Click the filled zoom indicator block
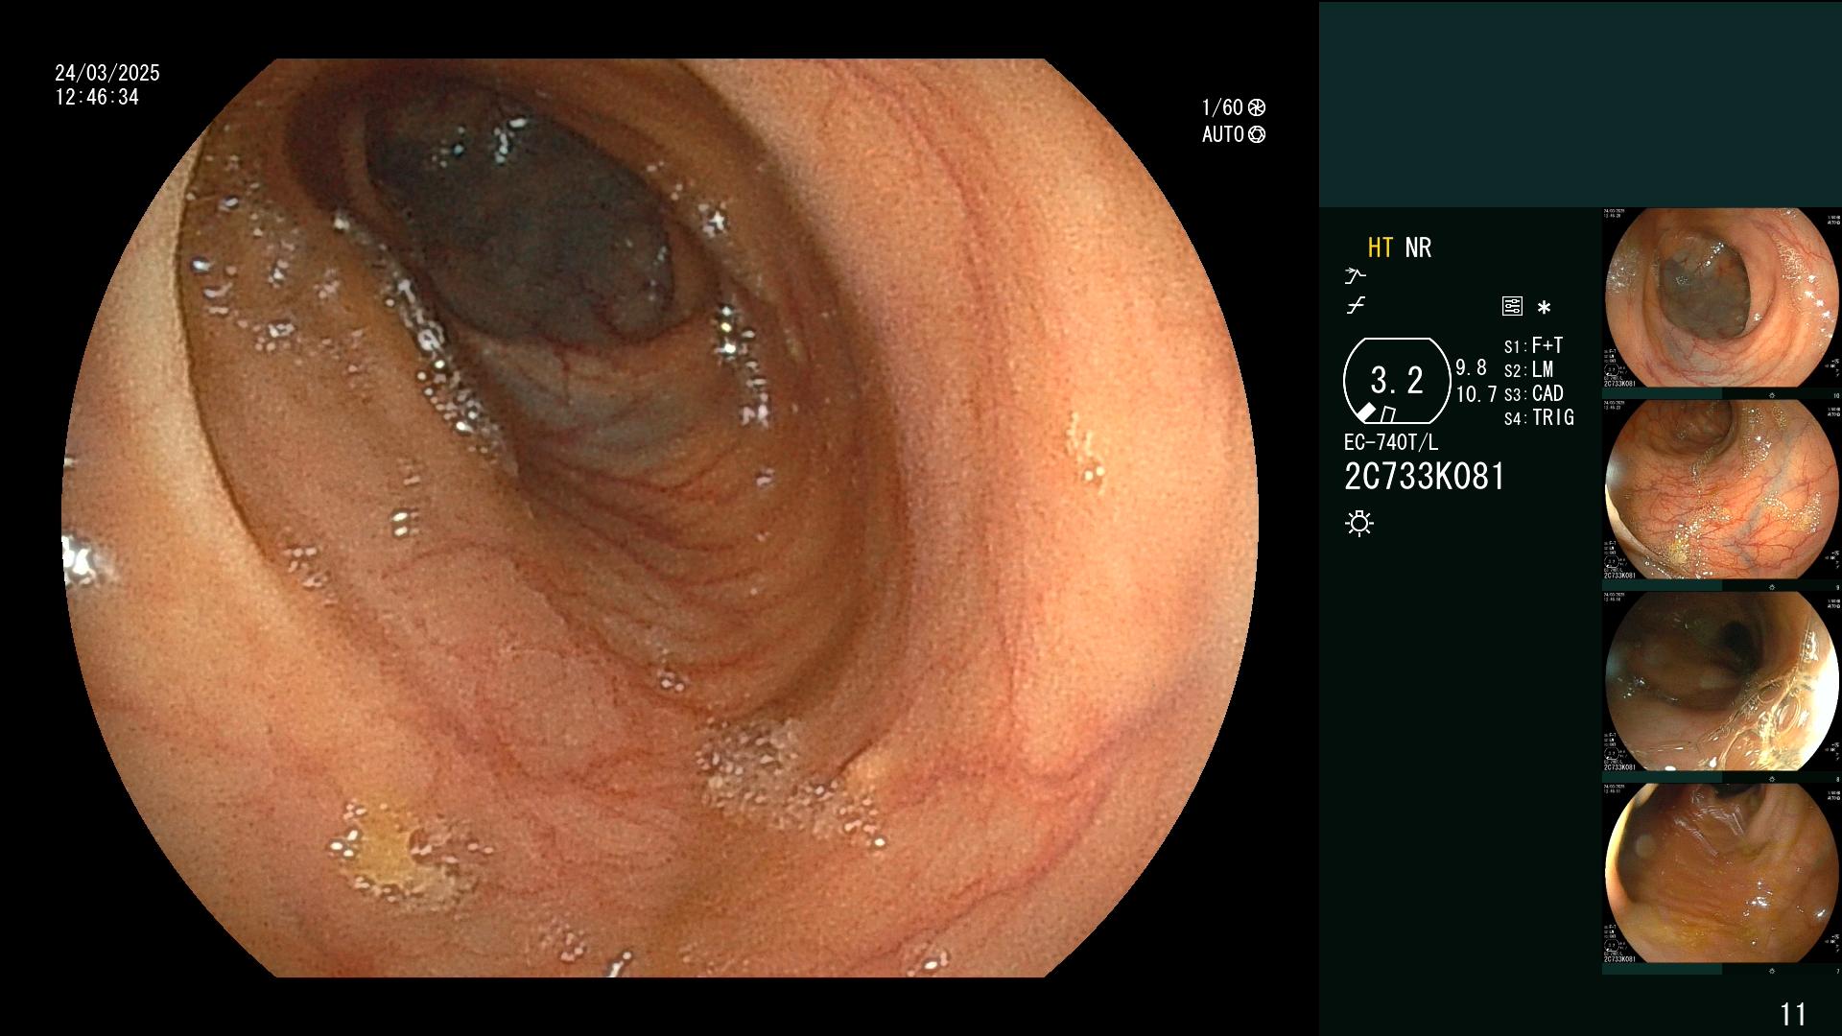This screenshot has height=1036, width=1842. pos(1367,412)
